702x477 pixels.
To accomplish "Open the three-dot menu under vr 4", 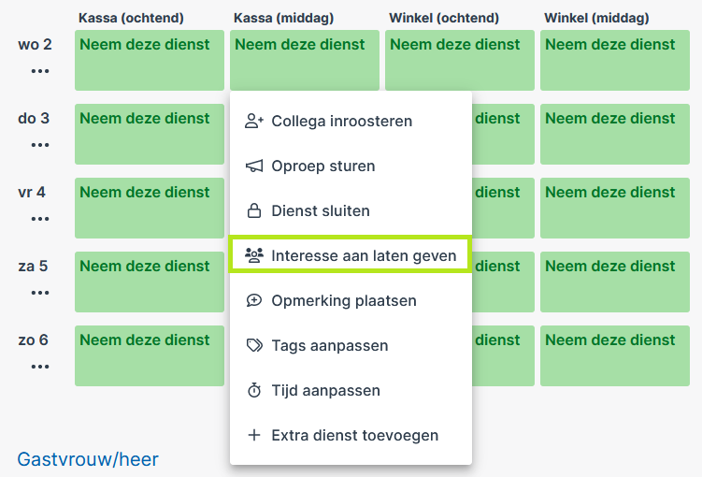I will pos(40,219).
